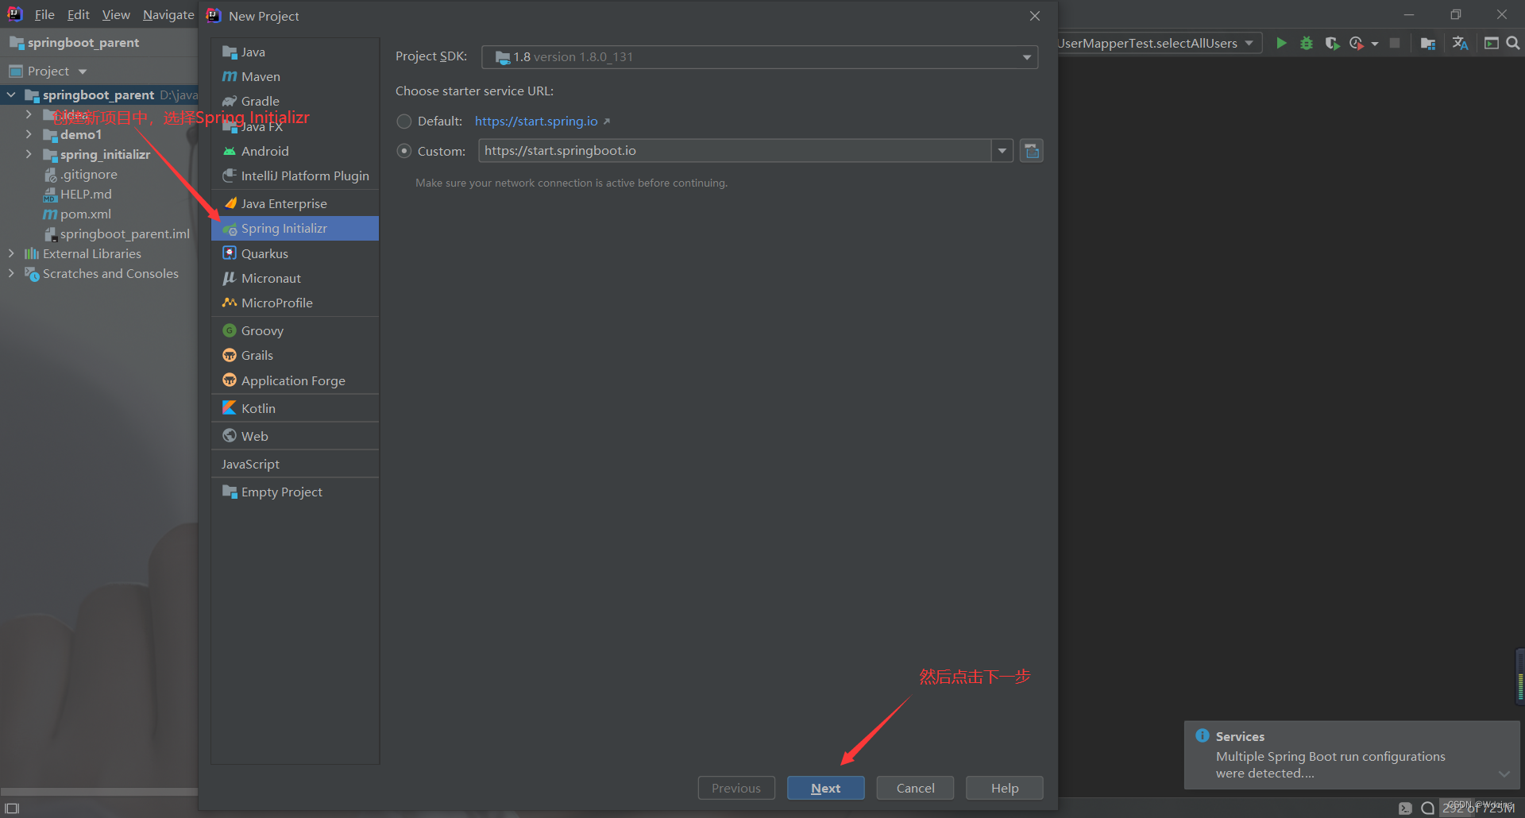
Task: Open the profiler run dropdown arrow
Action: [x=1375, y=44]
